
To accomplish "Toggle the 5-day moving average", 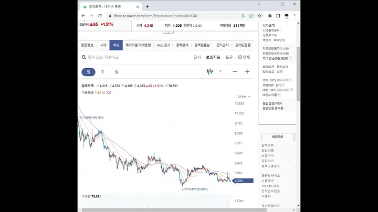I will click(96, 92).
